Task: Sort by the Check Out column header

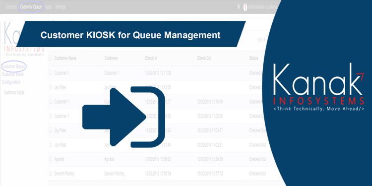Action: point(204,58)
